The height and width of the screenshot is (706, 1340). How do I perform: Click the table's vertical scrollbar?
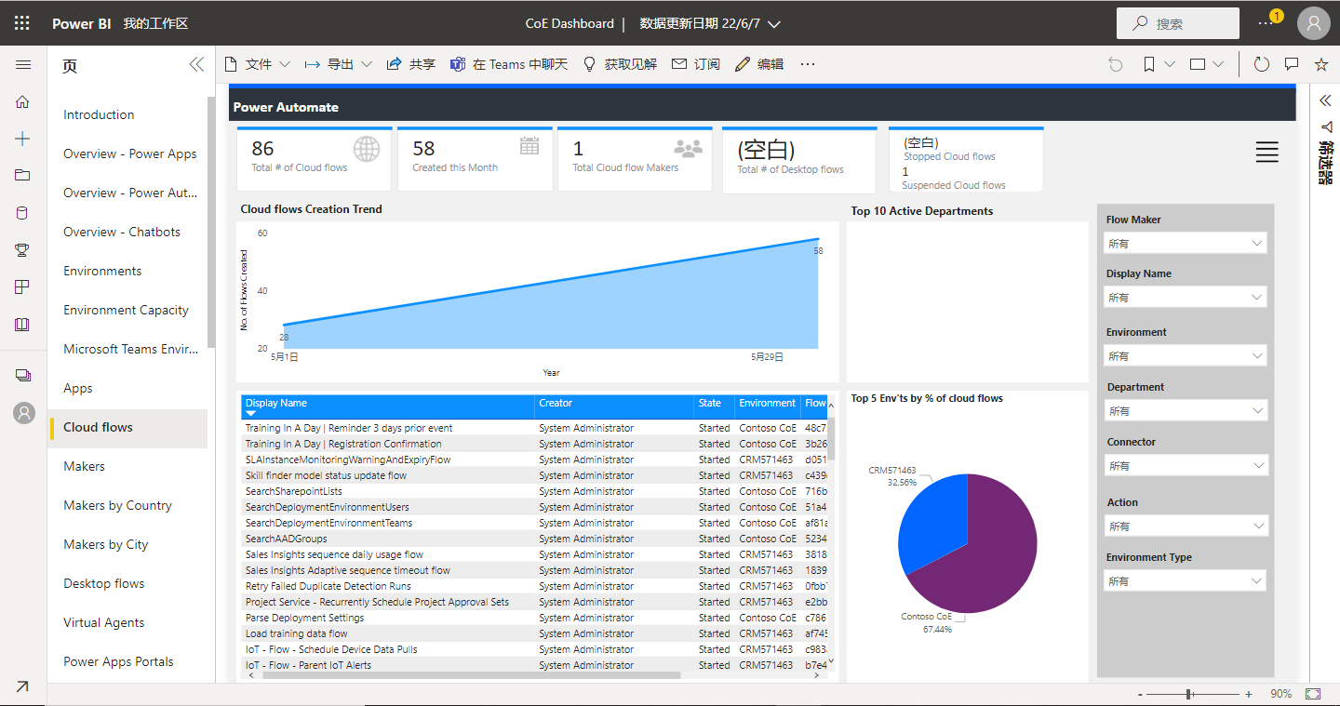tap(831, 439)
